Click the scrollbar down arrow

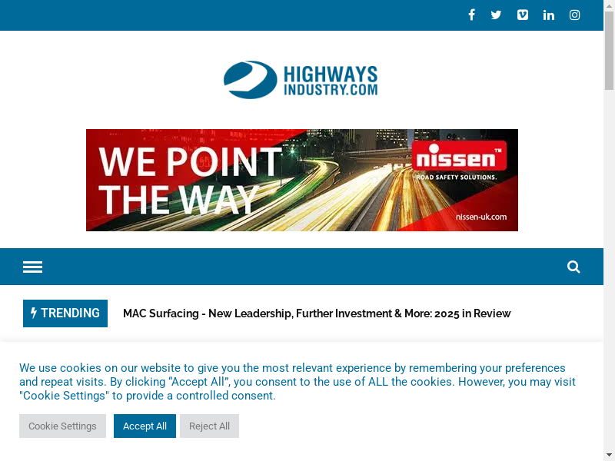click(x=609, y=456)
